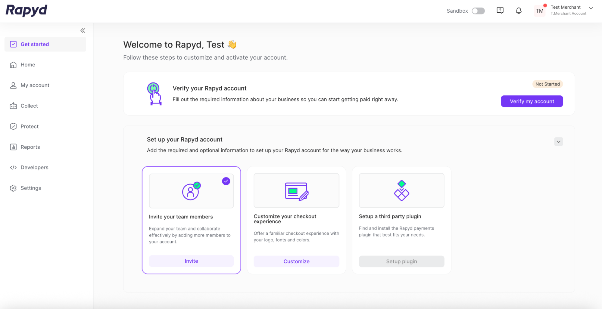Switch to the Get started tab
Viewport: 602px width, 309px height.
(35, 44)
